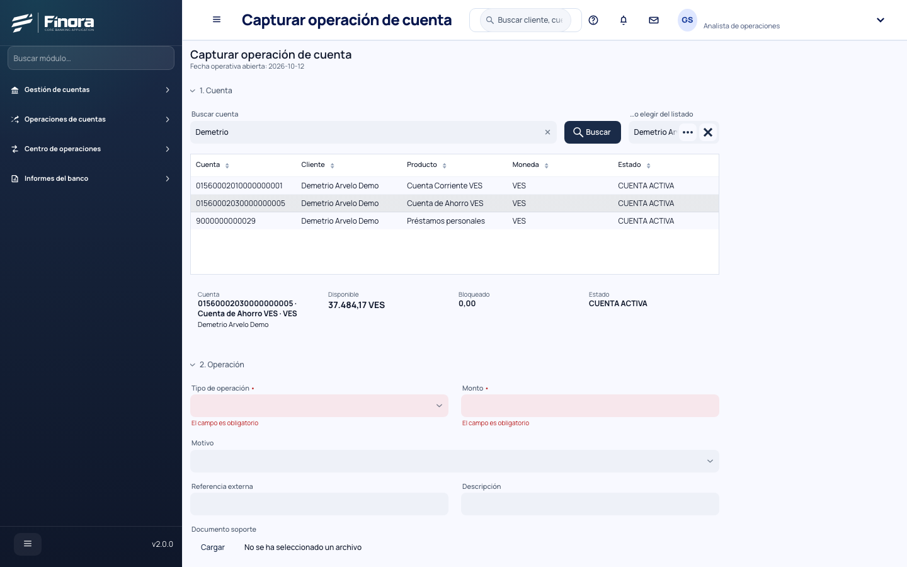Expand Gestión de cuentas menu

pos(91,90)
